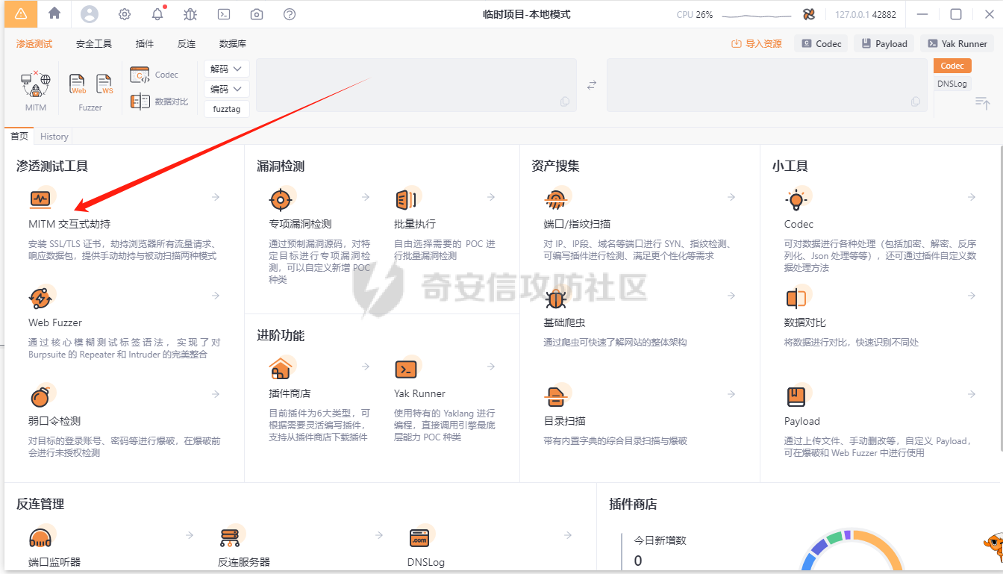Click the Yak Runner button
The height and width of the screenshot is (574, 1003).
tap(957, 44)
